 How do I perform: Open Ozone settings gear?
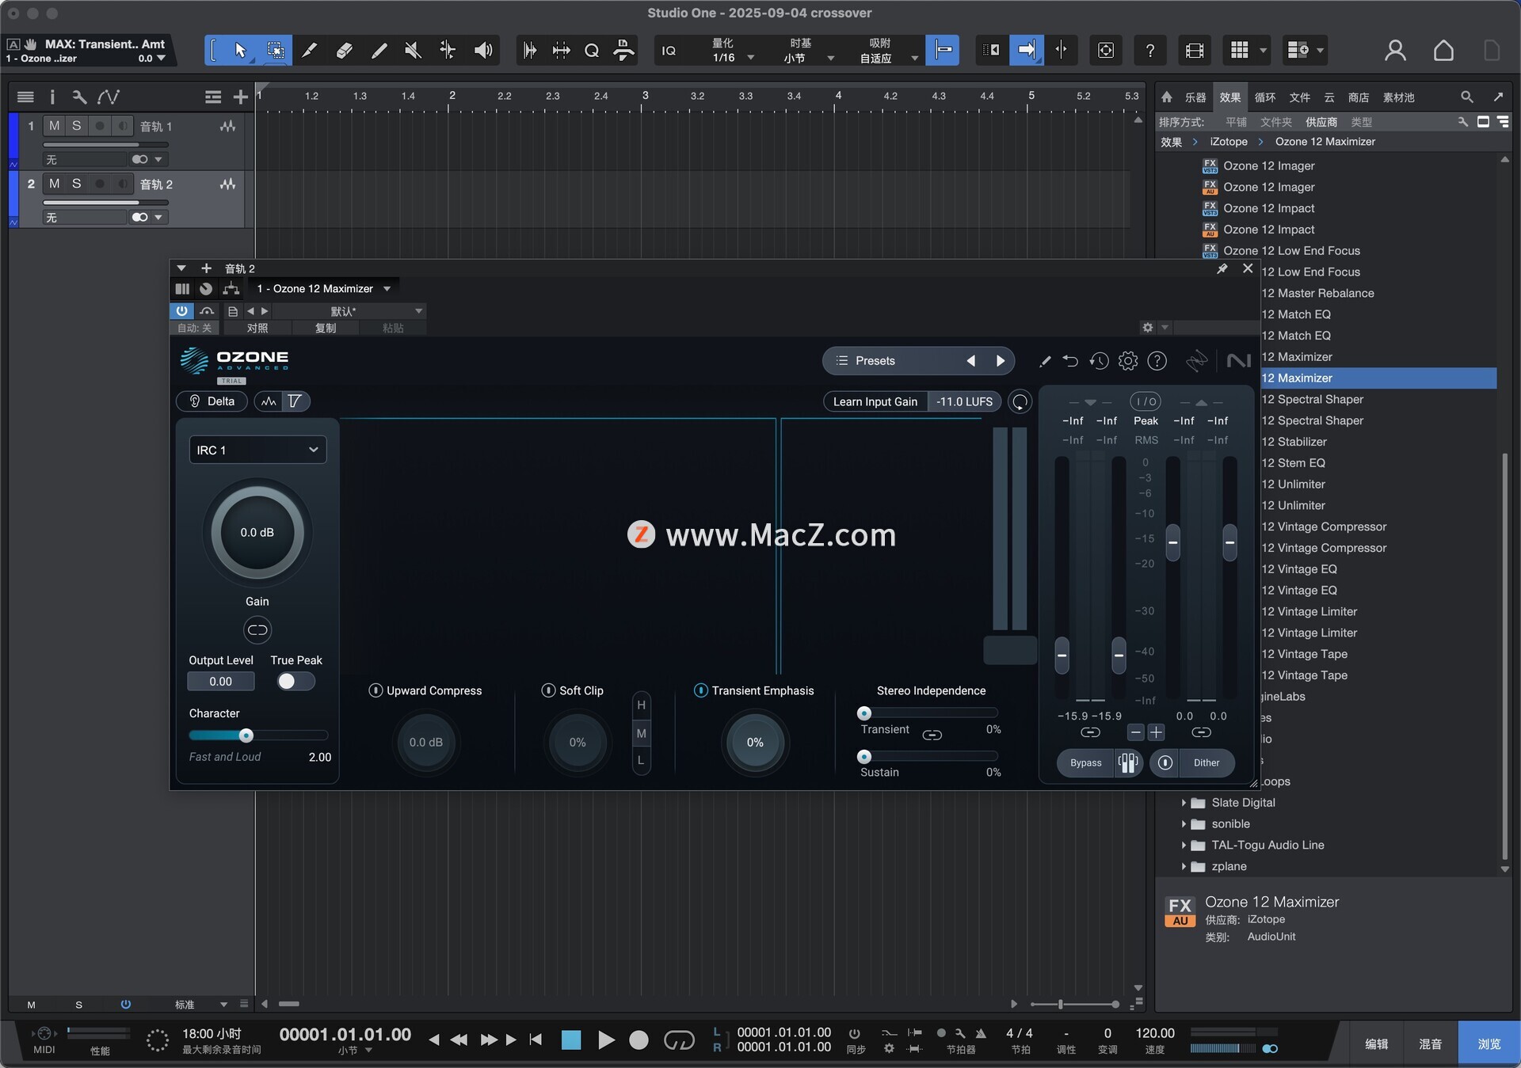coord(1128,361)
